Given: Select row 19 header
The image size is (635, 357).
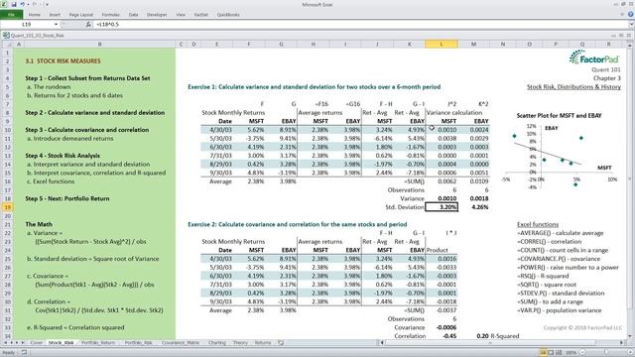Looking at the screenshot, I should click(x=7, y=207).
